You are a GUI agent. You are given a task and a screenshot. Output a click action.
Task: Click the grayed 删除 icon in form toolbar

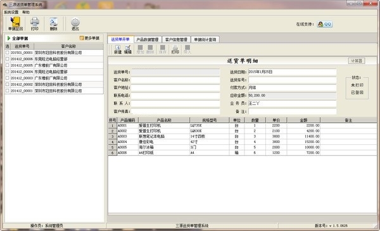tap(150, 49)
